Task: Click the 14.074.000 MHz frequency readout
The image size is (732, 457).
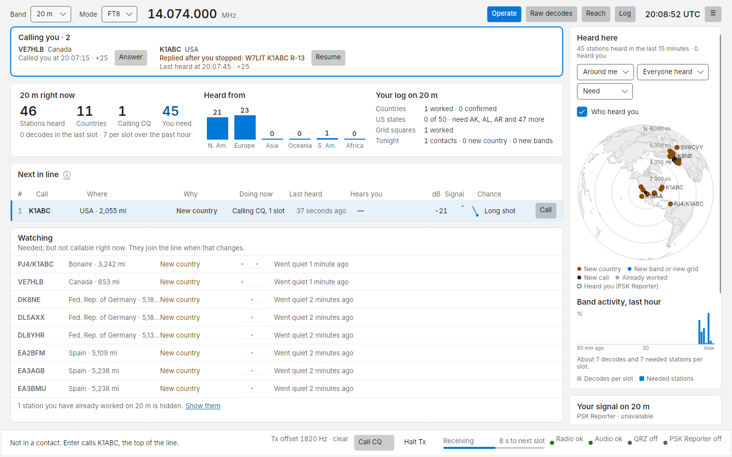Action: [192, 14]
